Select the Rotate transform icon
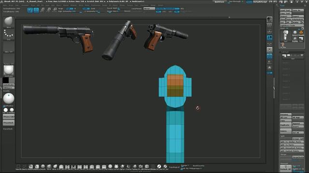 click(x=55, y=10)
